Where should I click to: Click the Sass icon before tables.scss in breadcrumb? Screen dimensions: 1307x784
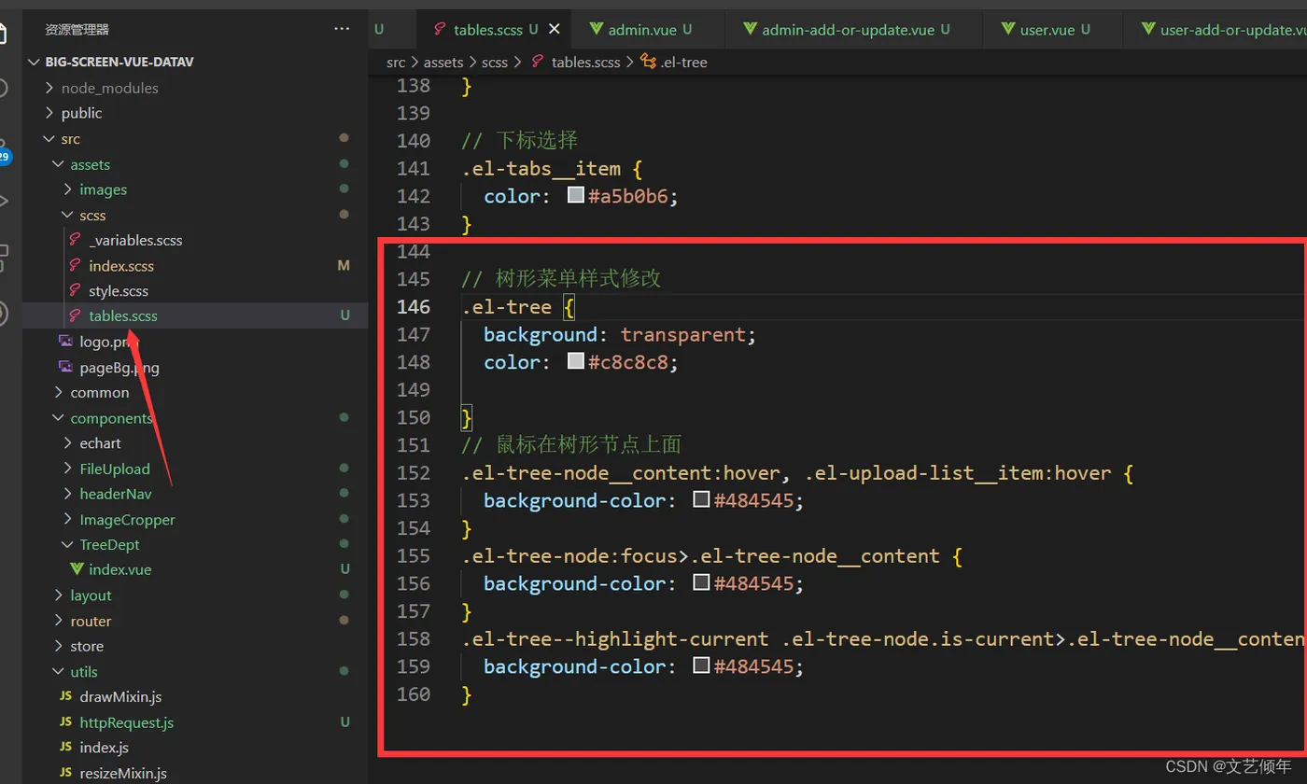[538, 62]
